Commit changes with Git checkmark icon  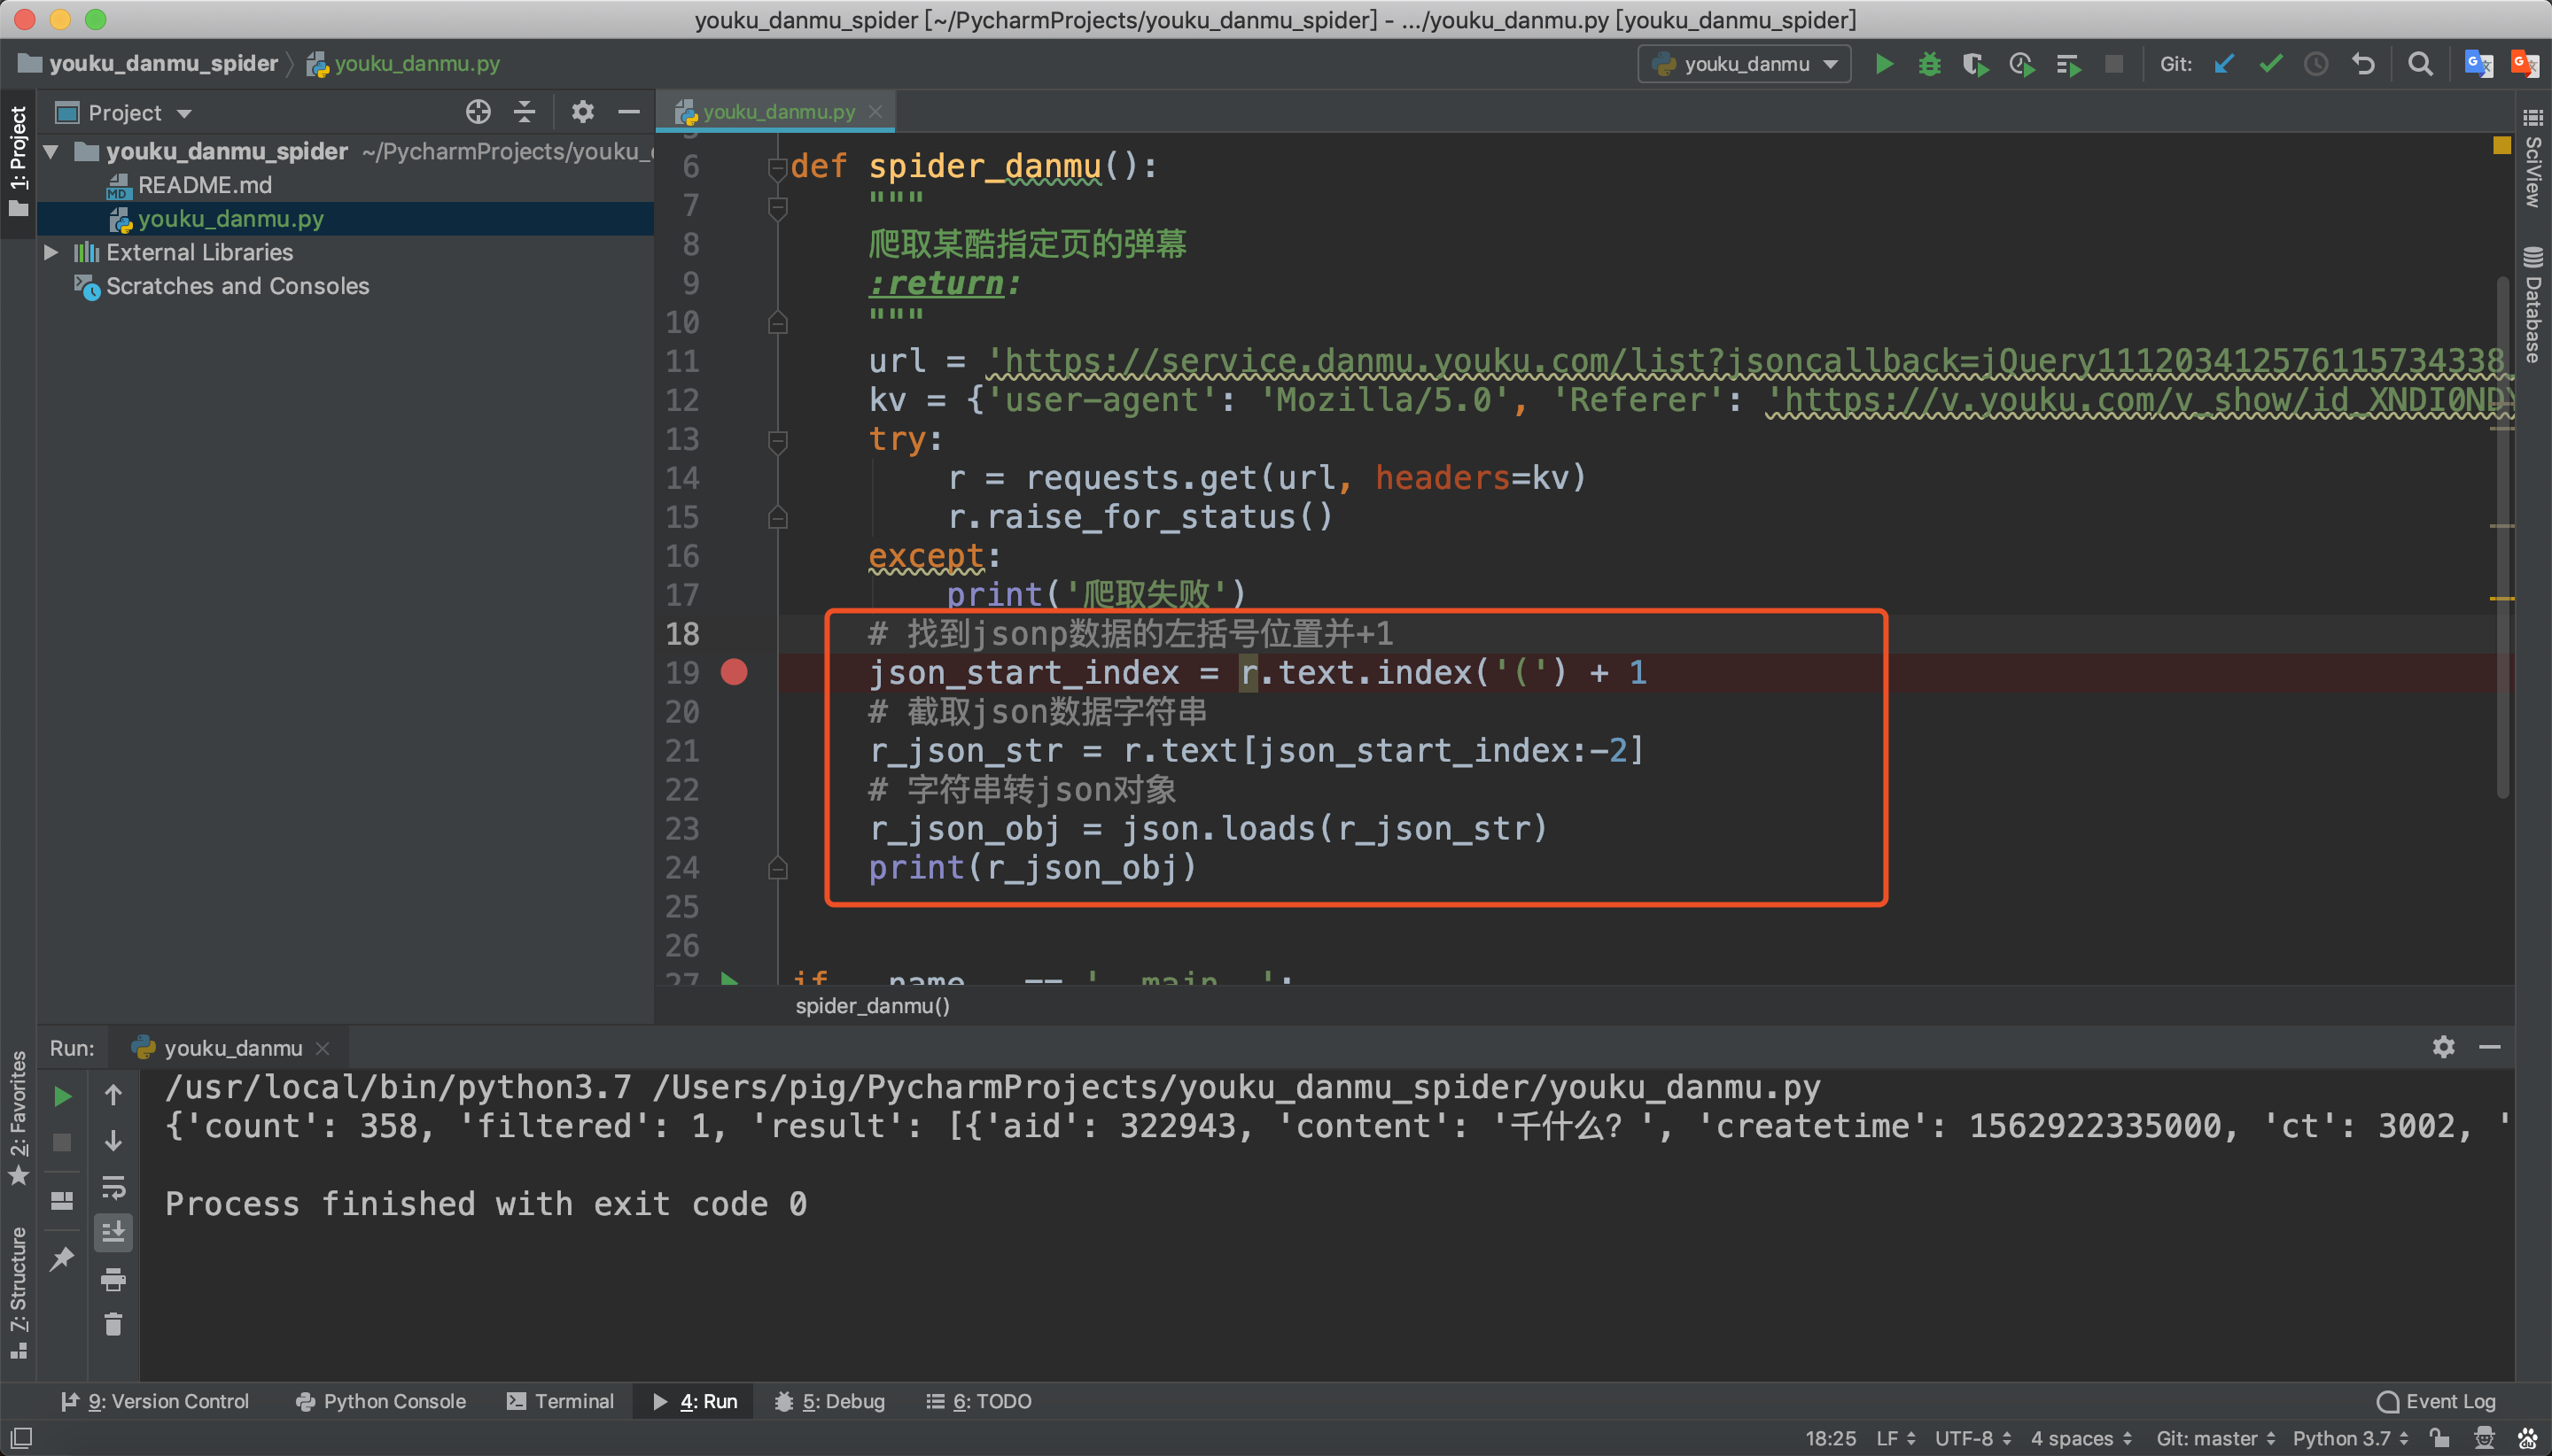point(2271,64)
